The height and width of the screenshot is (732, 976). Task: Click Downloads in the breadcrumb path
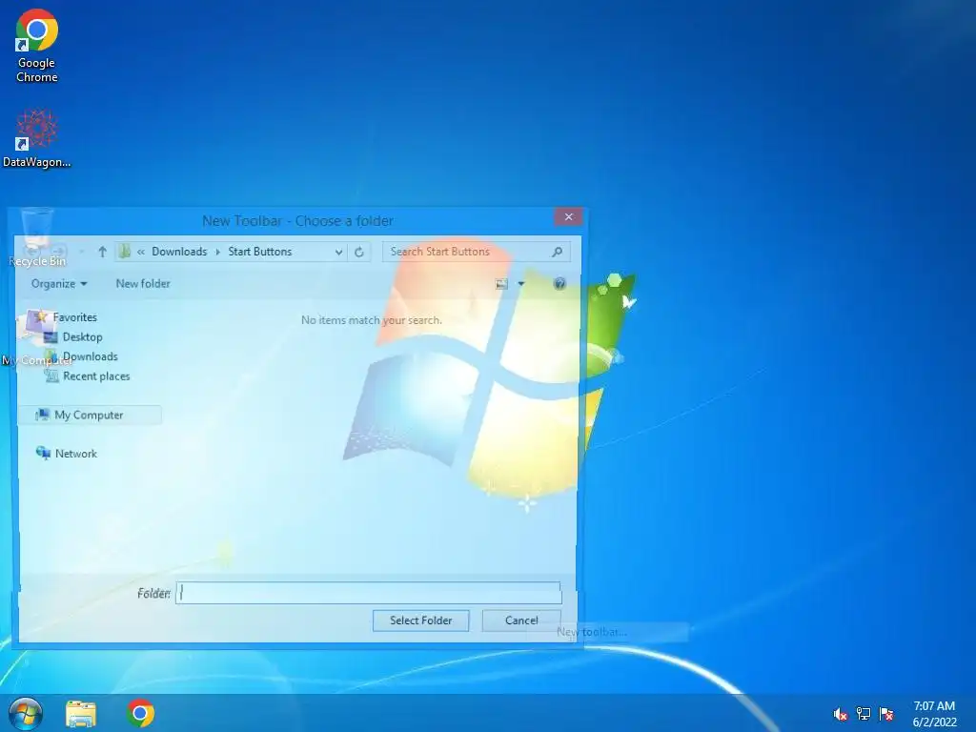point(179,252)
